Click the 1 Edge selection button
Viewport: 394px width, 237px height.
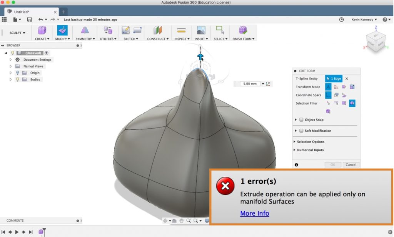click(x=334, y=78)
